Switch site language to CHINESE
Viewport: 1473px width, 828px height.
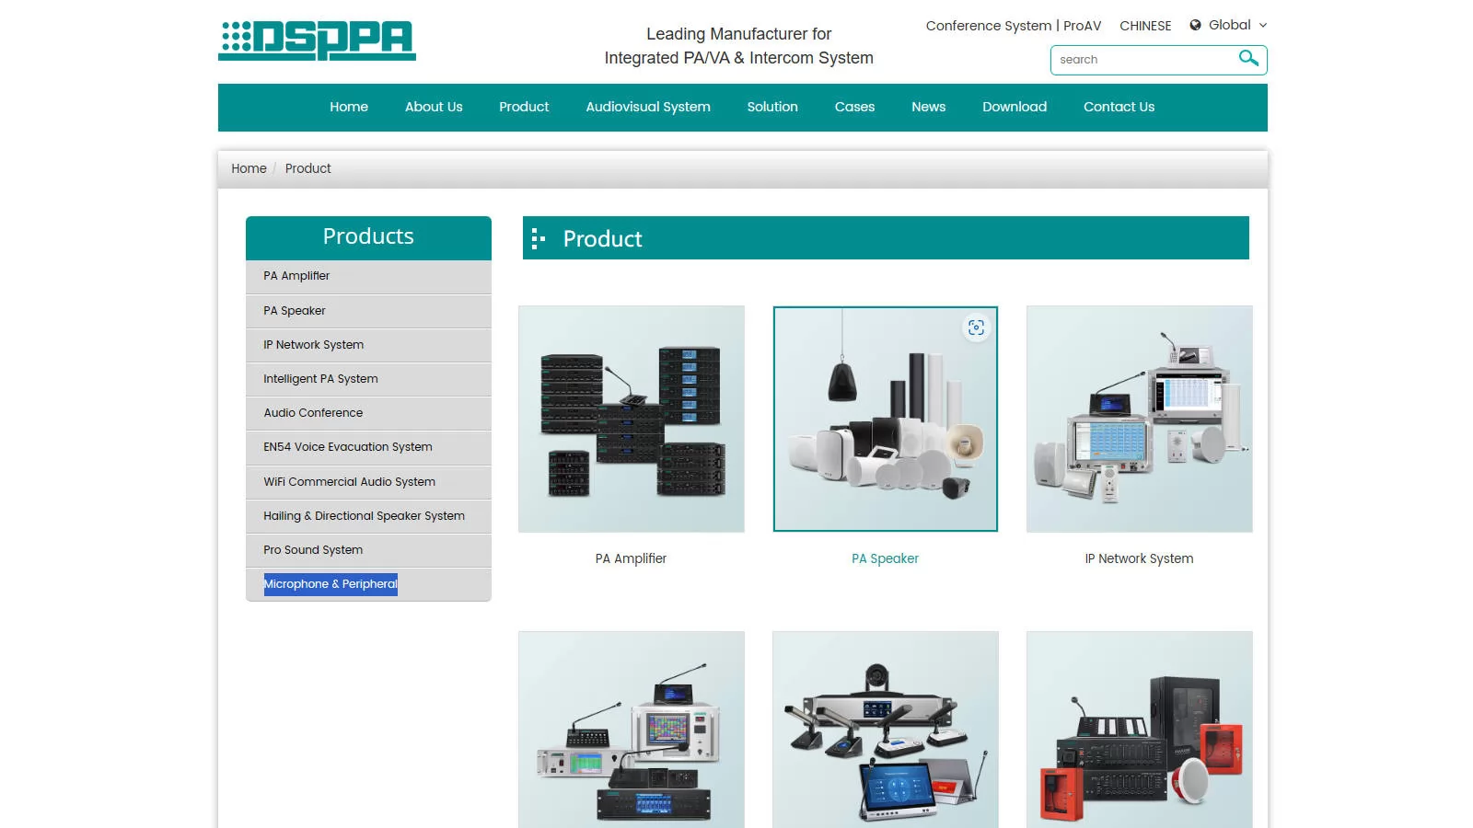click(1144, 26)
